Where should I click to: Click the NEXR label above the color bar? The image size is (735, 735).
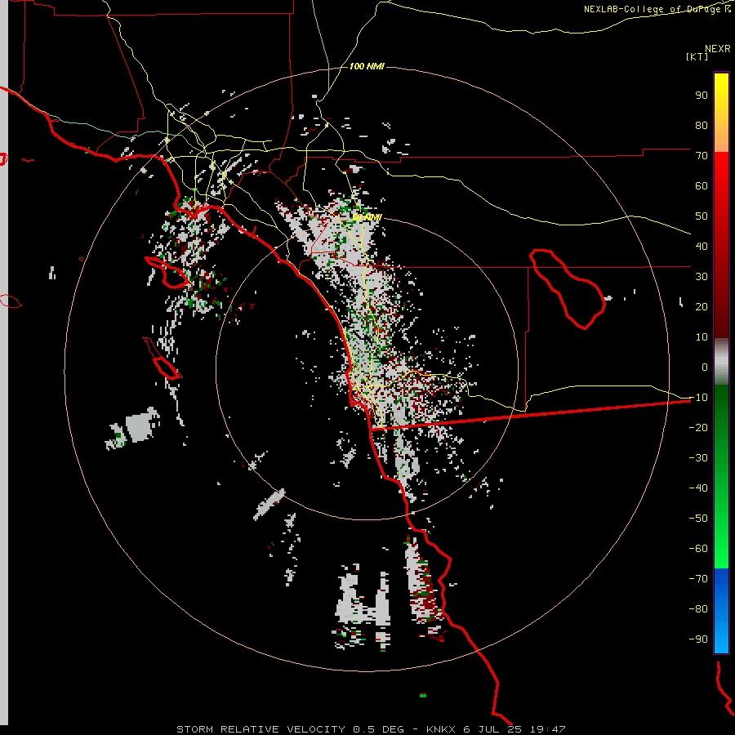[718, 49]
